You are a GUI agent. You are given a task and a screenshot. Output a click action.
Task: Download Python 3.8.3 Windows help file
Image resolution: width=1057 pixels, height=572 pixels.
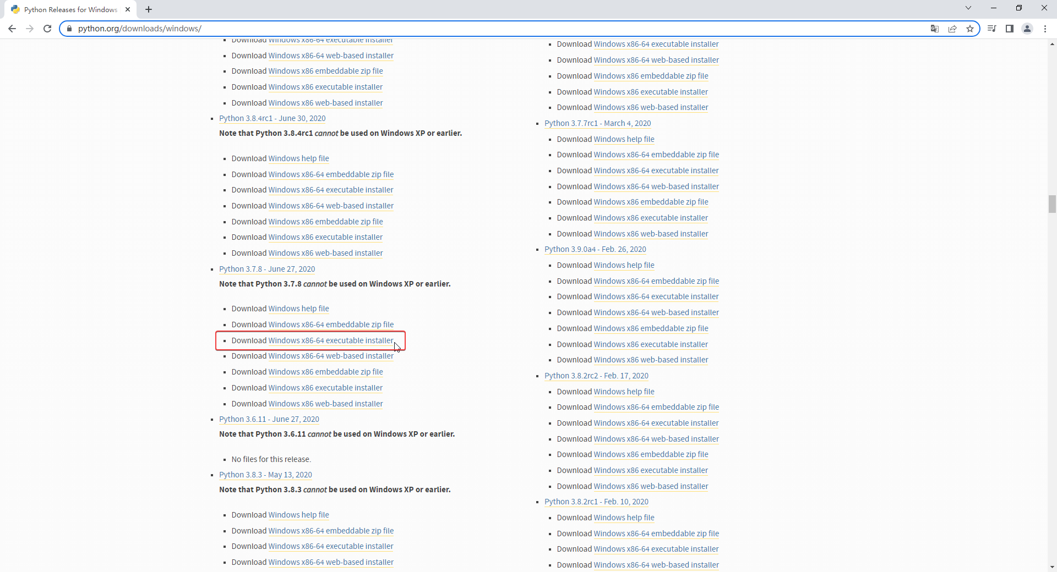coord(298,515)
